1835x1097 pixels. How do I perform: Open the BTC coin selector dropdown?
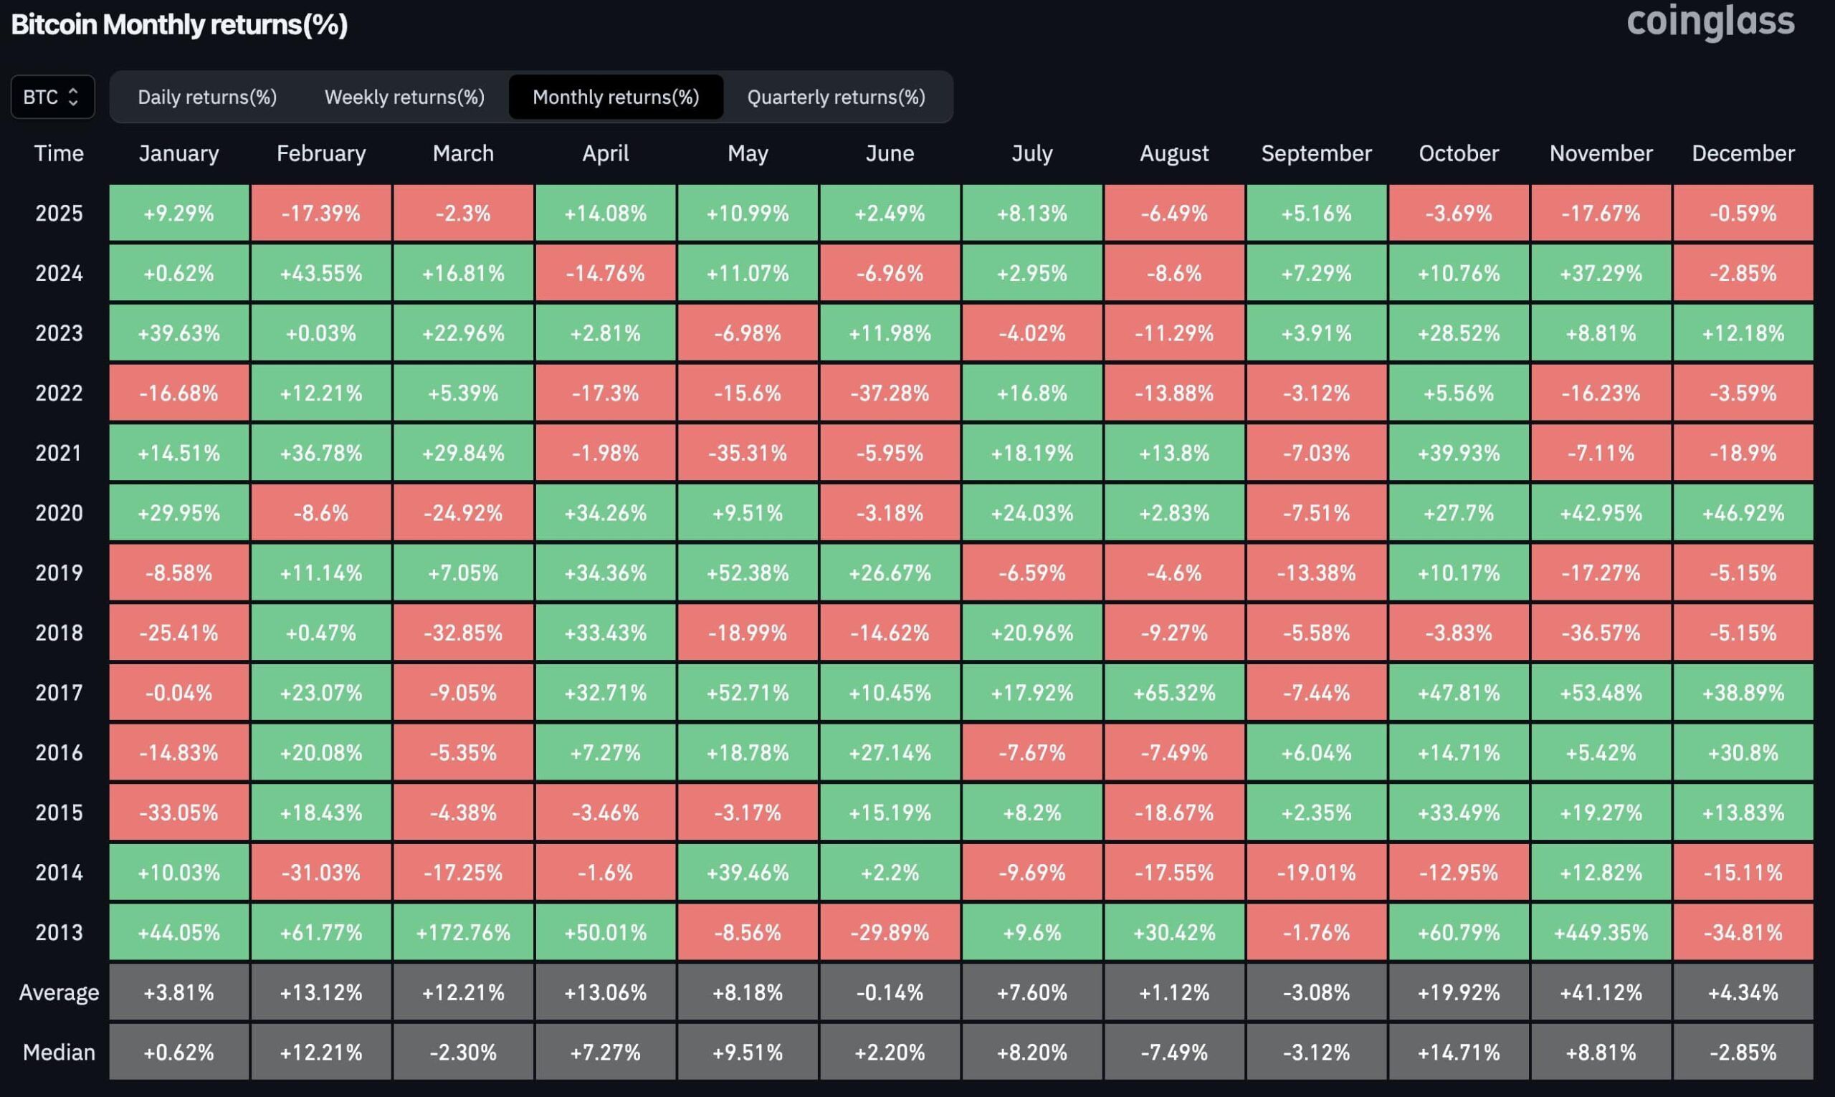pos(52,97)
